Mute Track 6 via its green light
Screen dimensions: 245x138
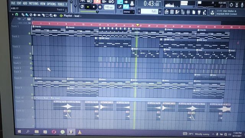click(x=31, y=68)
